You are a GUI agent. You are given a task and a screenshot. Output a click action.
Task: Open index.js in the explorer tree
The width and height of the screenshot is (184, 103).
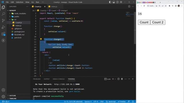tap(18, 25)
